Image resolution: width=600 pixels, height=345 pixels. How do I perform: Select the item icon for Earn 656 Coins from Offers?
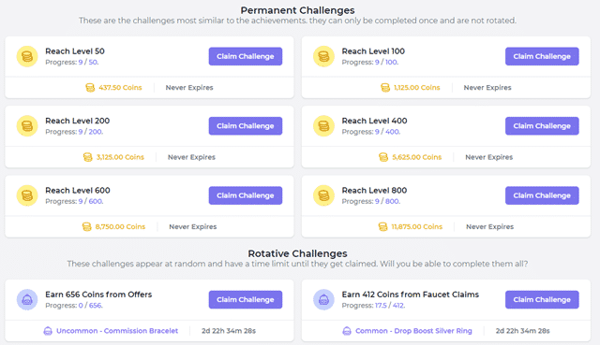pyautogui.click(x=27, y=299)
